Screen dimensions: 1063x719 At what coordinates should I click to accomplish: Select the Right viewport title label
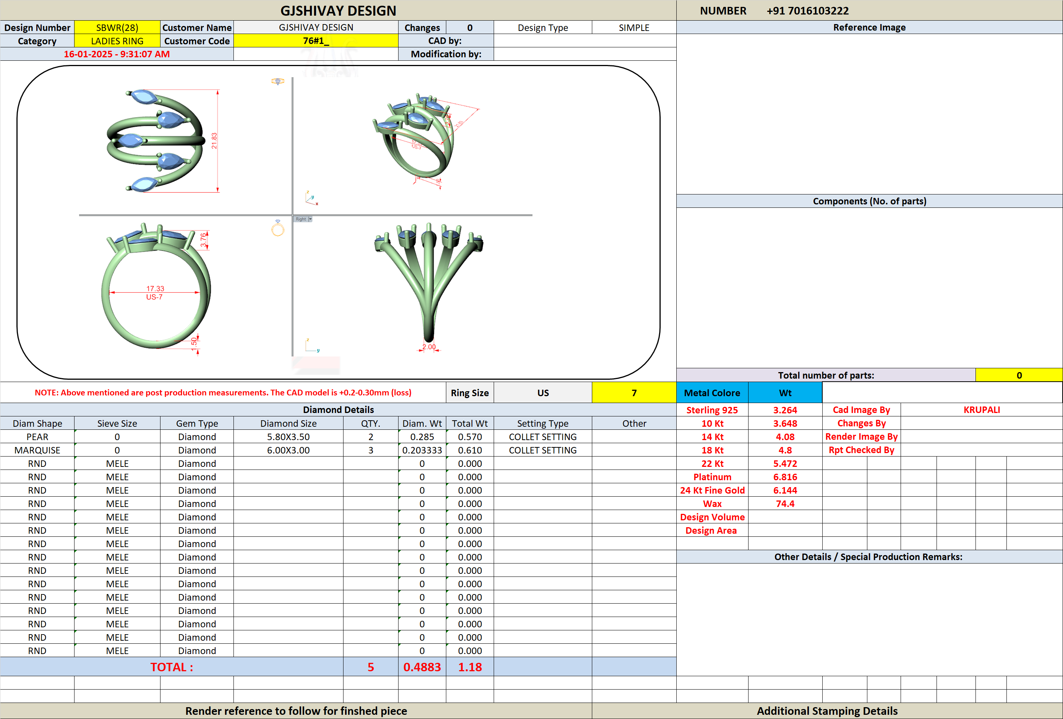[300, 219]
